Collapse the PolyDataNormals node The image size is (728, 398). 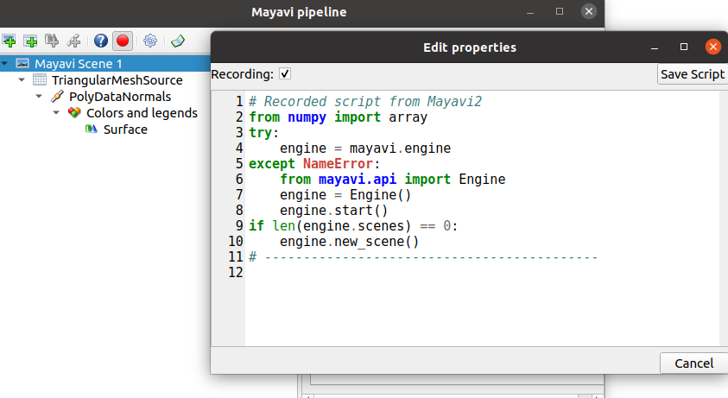click(x=39, y=96)
